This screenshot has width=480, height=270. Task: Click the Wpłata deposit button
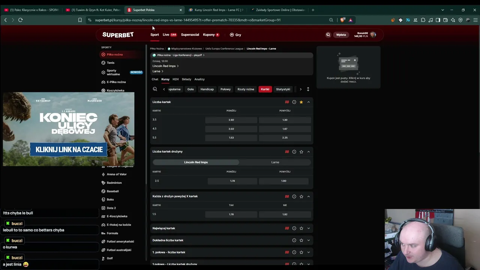tap(341, 35)
